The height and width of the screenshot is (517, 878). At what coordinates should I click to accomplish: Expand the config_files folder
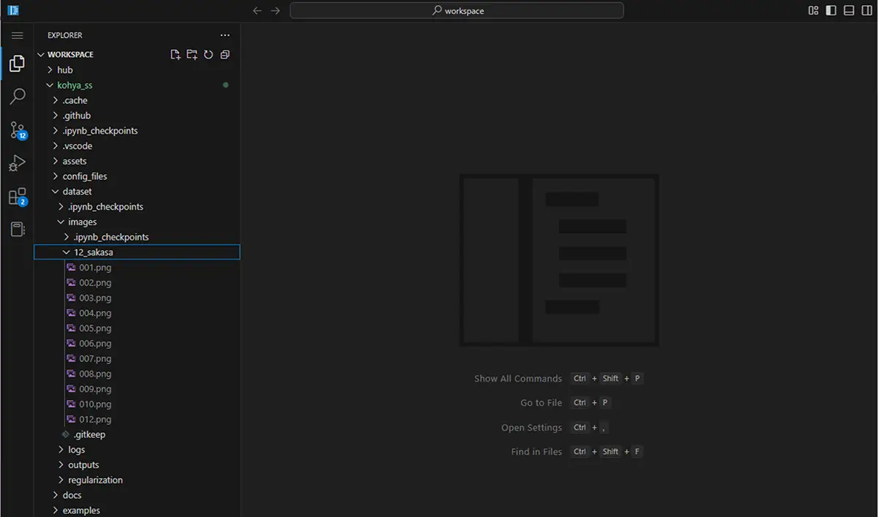[x=137, y=177]
